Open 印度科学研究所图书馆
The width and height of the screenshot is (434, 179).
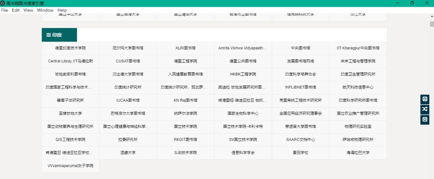(358, 100)
